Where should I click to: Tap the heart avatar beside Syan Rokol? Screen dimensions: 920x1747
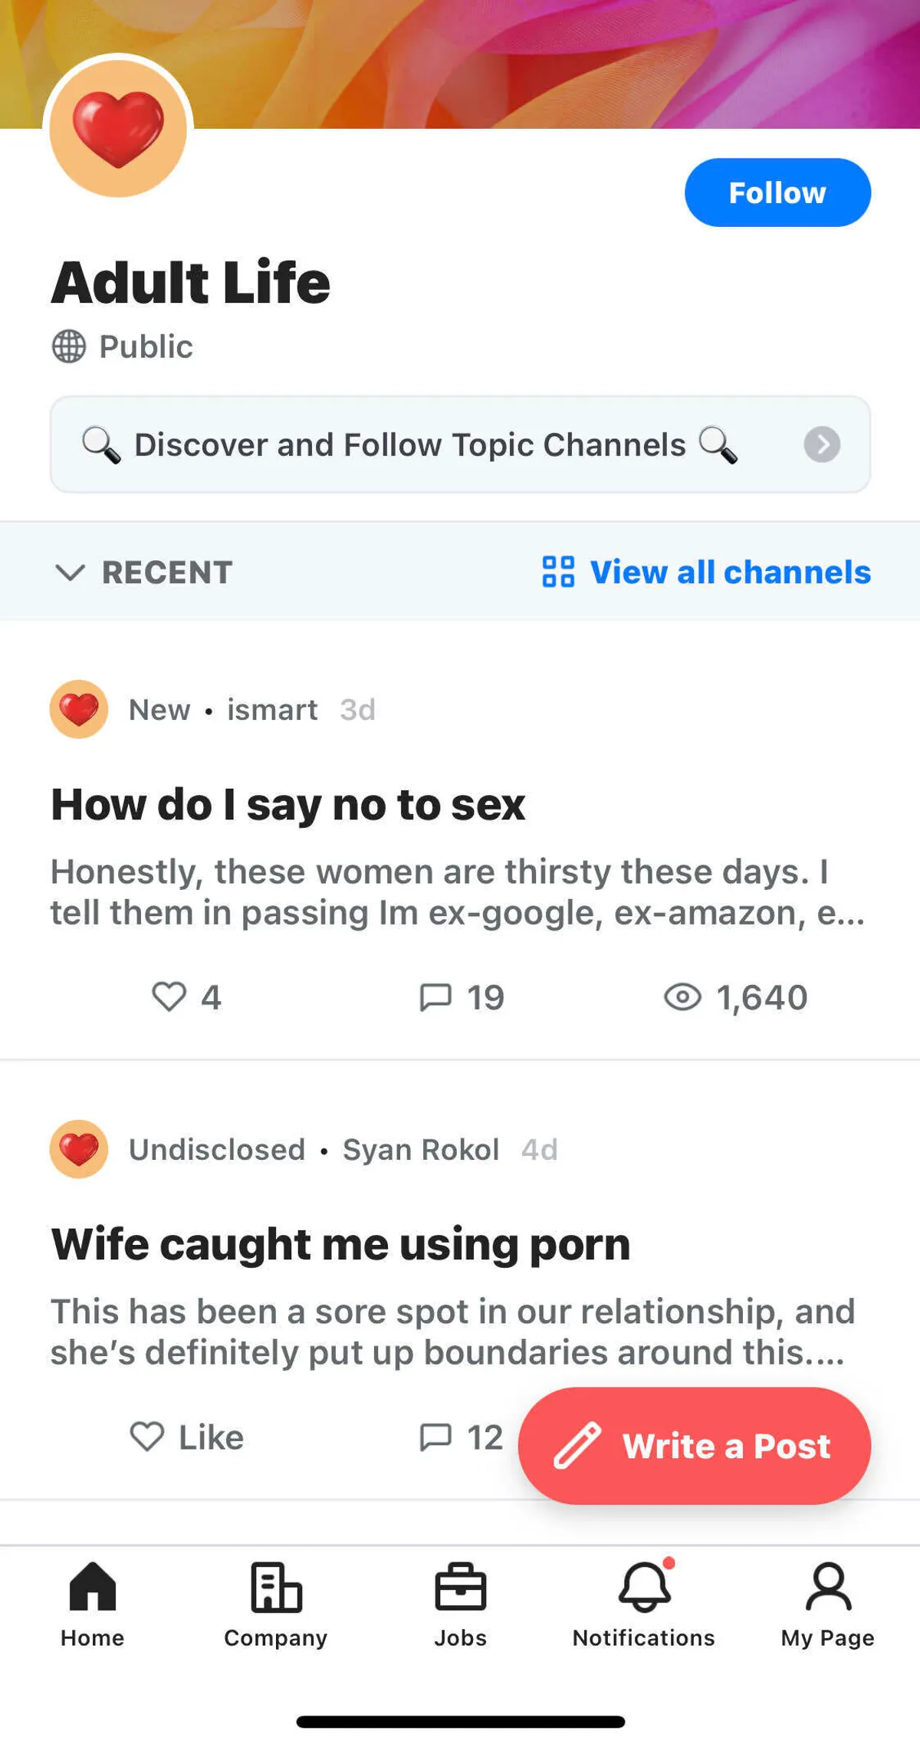pyautogui.click(x=79, y=1149)
